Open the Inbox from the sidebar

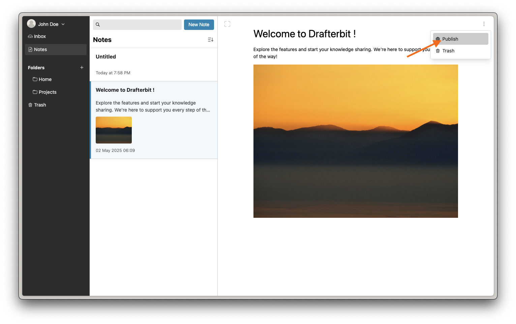coord(39,36)
